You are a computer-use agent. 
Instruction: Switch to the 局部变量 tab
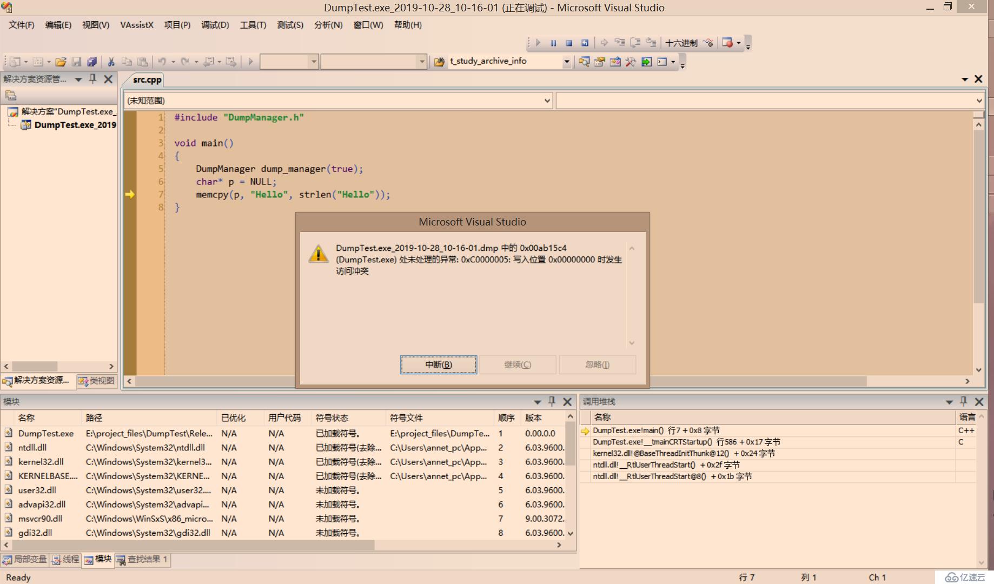pos(25,560)
